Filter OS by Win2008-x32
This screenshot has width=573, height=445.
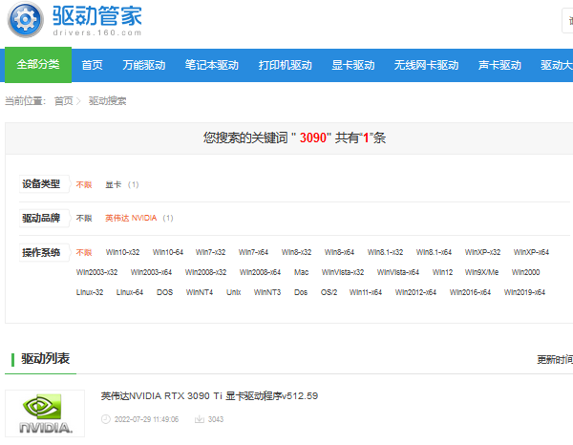(205, 272)
